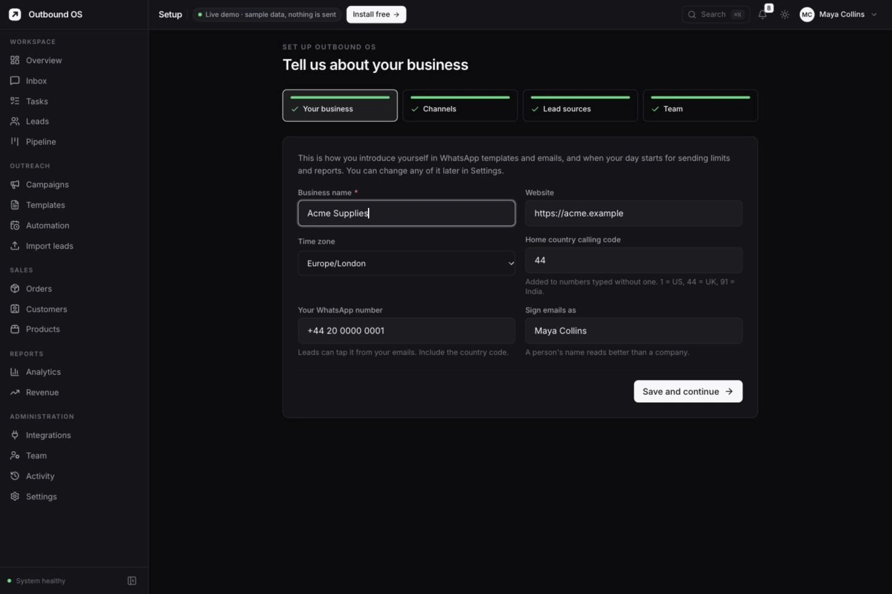Toggle the light/dark theme sun icon
Screen dimensions: 892x594
pyautogui.click(x=785, y=14)
